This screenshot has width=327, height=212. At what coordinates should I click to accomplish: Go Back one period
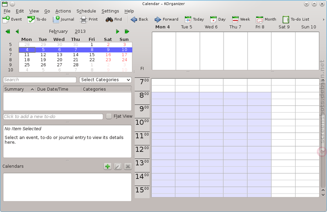(x=139, y=19)
